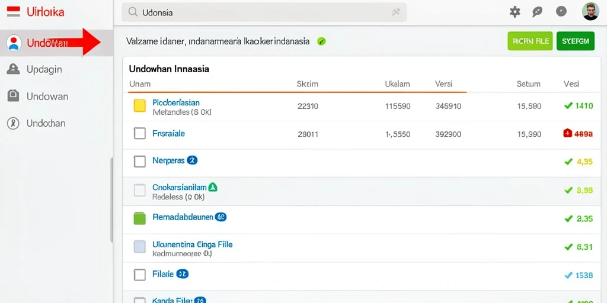Click green check next to 3,98
Image resolution: width=607 pixels, height=303 pixels.
(x=568, y=190)
